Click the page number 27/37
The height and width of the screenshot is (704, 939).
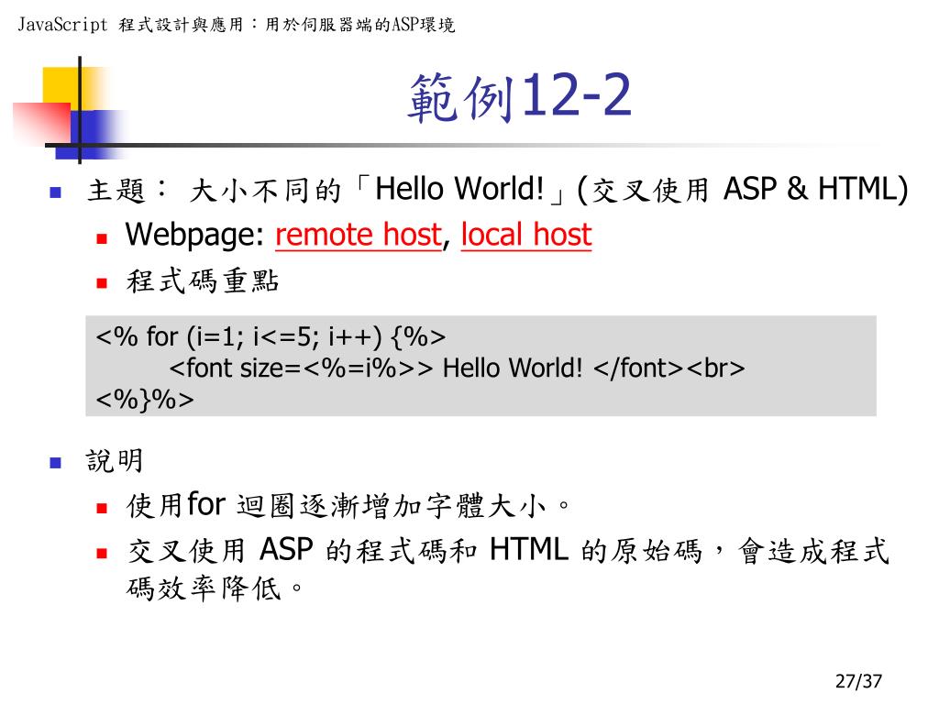coord(858,681)
